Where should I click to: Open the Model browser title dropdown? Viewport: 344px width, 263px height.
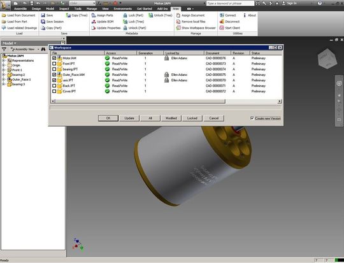(9, 43)
